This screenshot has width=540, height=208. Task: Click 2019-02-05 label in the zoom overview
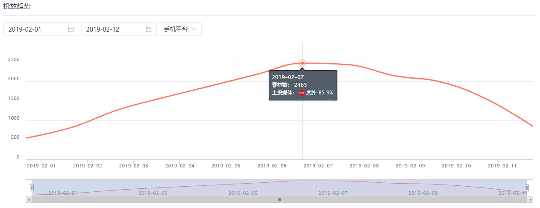(243, 193)
